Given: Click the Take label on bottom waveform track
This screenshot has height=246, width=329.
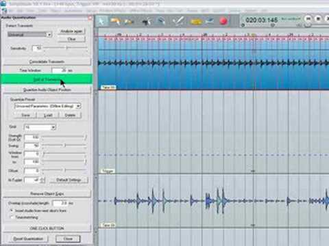Looking at the screenshot, I should [108, 225].
